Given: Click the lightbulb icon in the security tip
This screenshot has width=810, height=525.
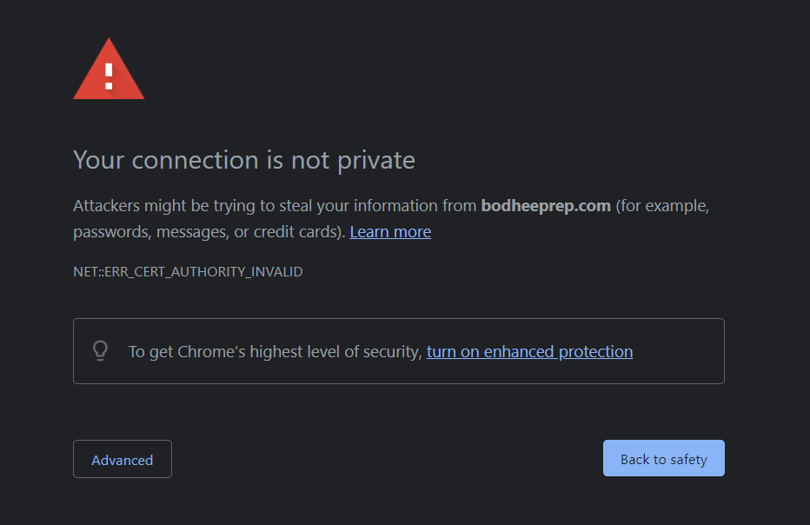Looking at the screenshot, I should pos(100,351).
